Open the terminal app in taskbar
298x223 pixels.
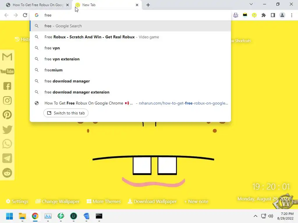pos(99,216)
